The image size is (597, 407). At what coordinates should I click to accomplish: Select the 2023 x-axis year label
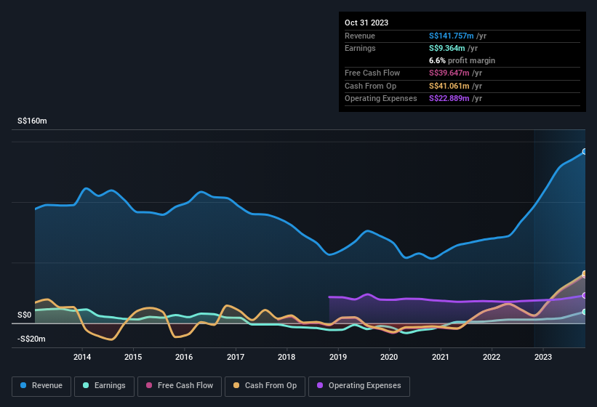tap(542, 357)
